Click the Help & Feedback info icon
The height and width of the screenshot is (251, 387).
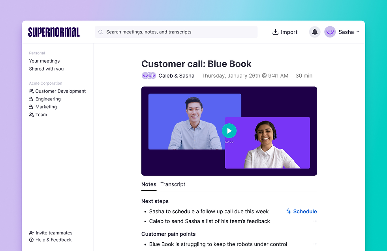click(x=31, y=240)
